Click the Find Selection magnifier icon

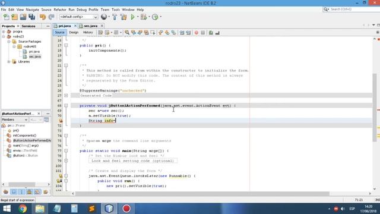[126, 33]
